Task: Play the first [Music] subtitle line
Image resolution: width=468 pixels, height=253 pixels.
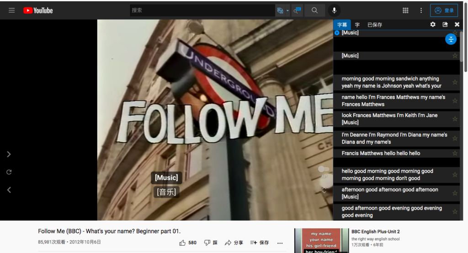Action: (337, 33)
